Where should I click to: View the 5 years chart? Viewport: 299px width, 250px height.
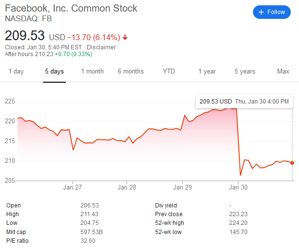[245, 72]
